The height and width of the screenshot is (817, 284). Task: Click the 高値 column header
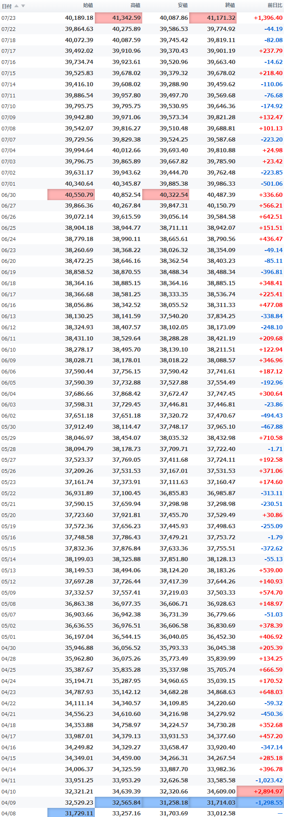coord(136,5)
